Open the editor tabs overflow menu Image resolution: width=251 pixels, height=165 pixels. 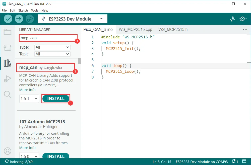click(245, 29)
